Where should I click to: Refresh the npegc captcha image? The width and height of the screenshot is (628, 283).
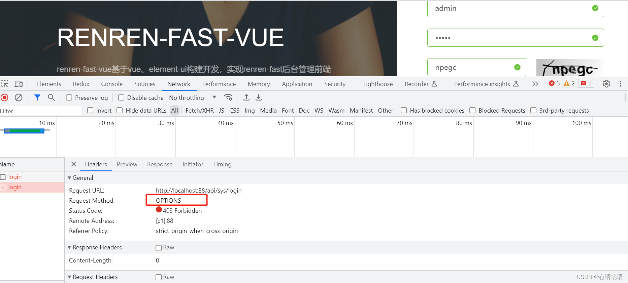coord(570,68)
